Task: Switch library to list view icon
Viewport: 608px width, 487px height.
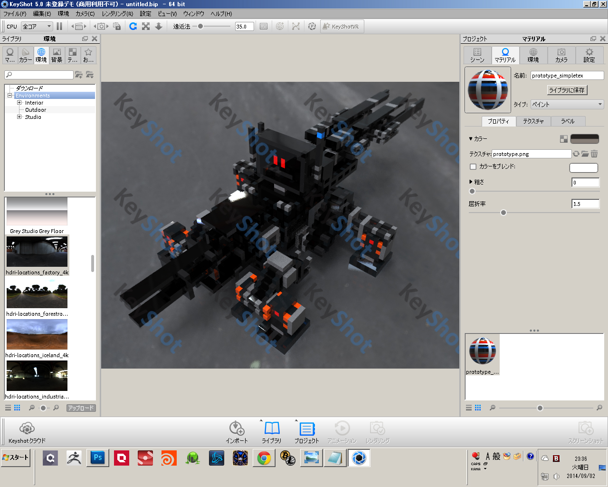Action: click(x=8, y=408)
